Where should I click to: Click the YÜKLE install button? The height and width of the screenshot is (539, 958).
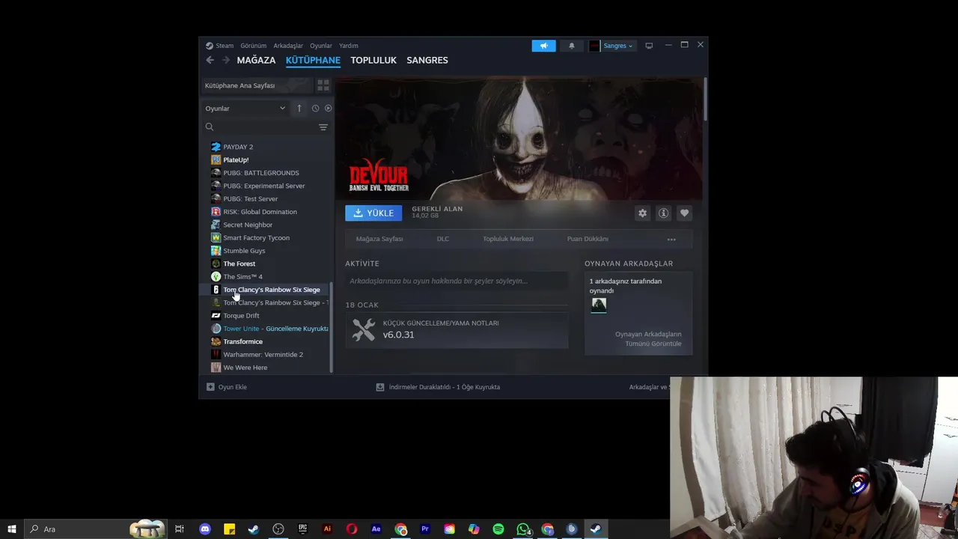[x=373, y=213]
